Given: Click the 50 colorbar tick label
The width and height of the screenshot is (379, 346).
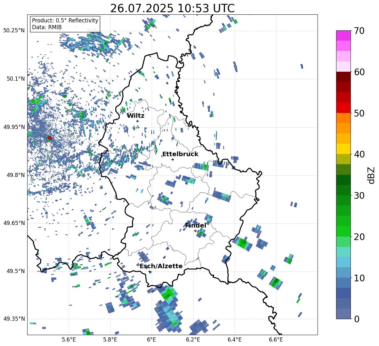Looking at the screenshot, I should [359, 113].
